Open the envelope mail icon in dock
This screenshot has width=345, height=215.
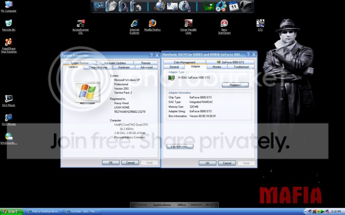172,6
